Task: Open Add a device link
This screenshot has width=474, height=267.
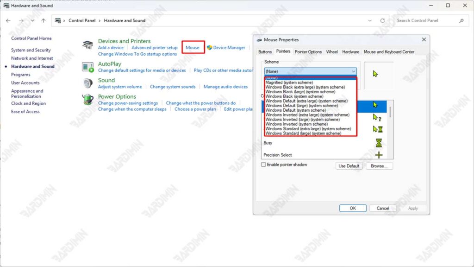Action: click(111, 48)
